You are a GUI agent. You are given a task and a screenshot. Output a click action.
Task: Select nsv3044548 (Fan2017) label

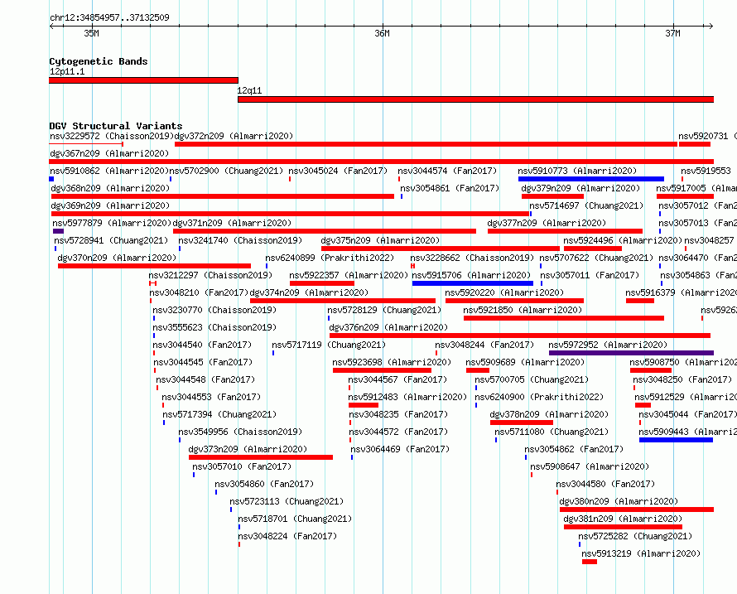pos(205,379)
